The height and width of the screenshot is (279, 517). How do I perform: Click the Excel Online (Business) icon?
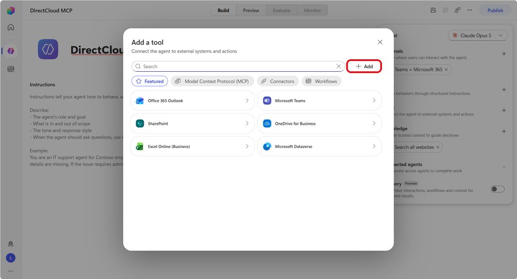pos(140,146)
